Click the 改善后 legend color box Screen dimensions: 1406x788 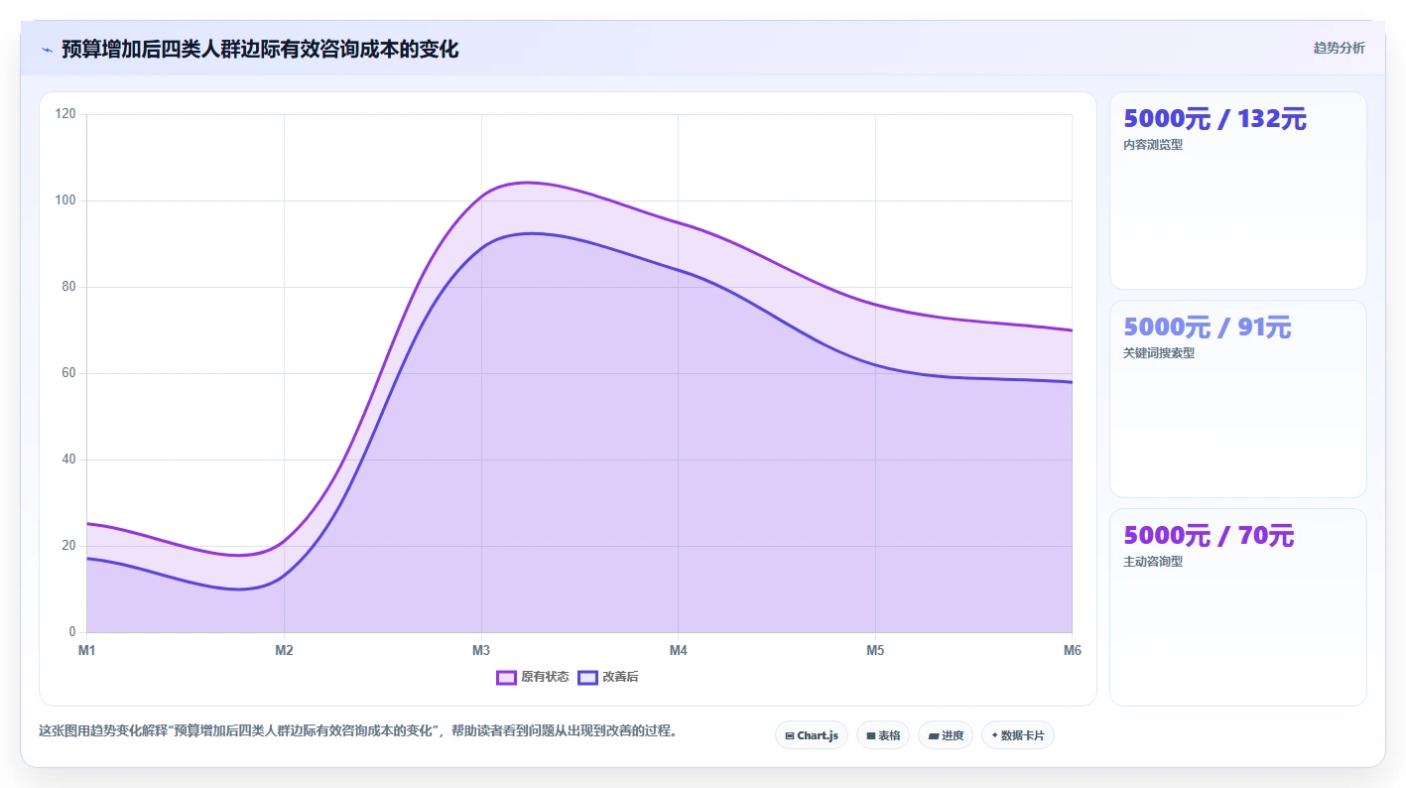click(587, 677)
